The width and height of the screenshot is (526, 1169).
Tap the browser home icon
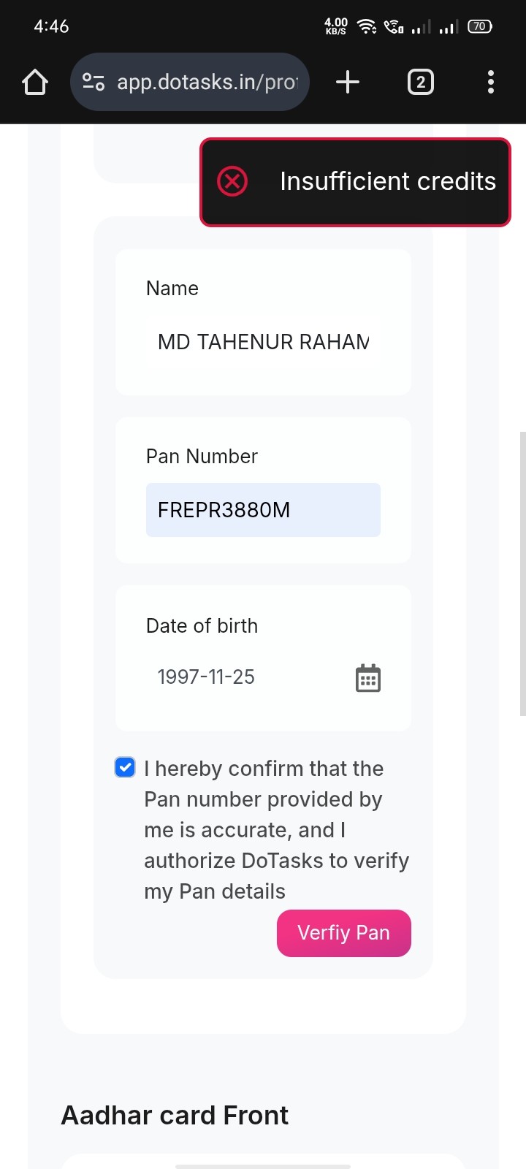[35, 82]
